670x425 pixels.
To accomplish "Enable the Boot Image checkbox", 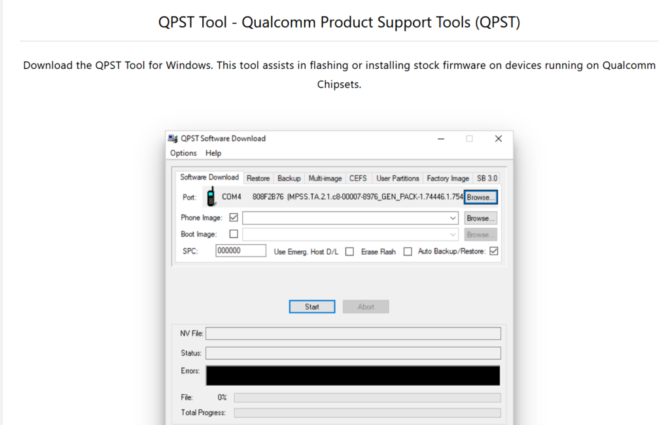I will click(x=234, y=234).
